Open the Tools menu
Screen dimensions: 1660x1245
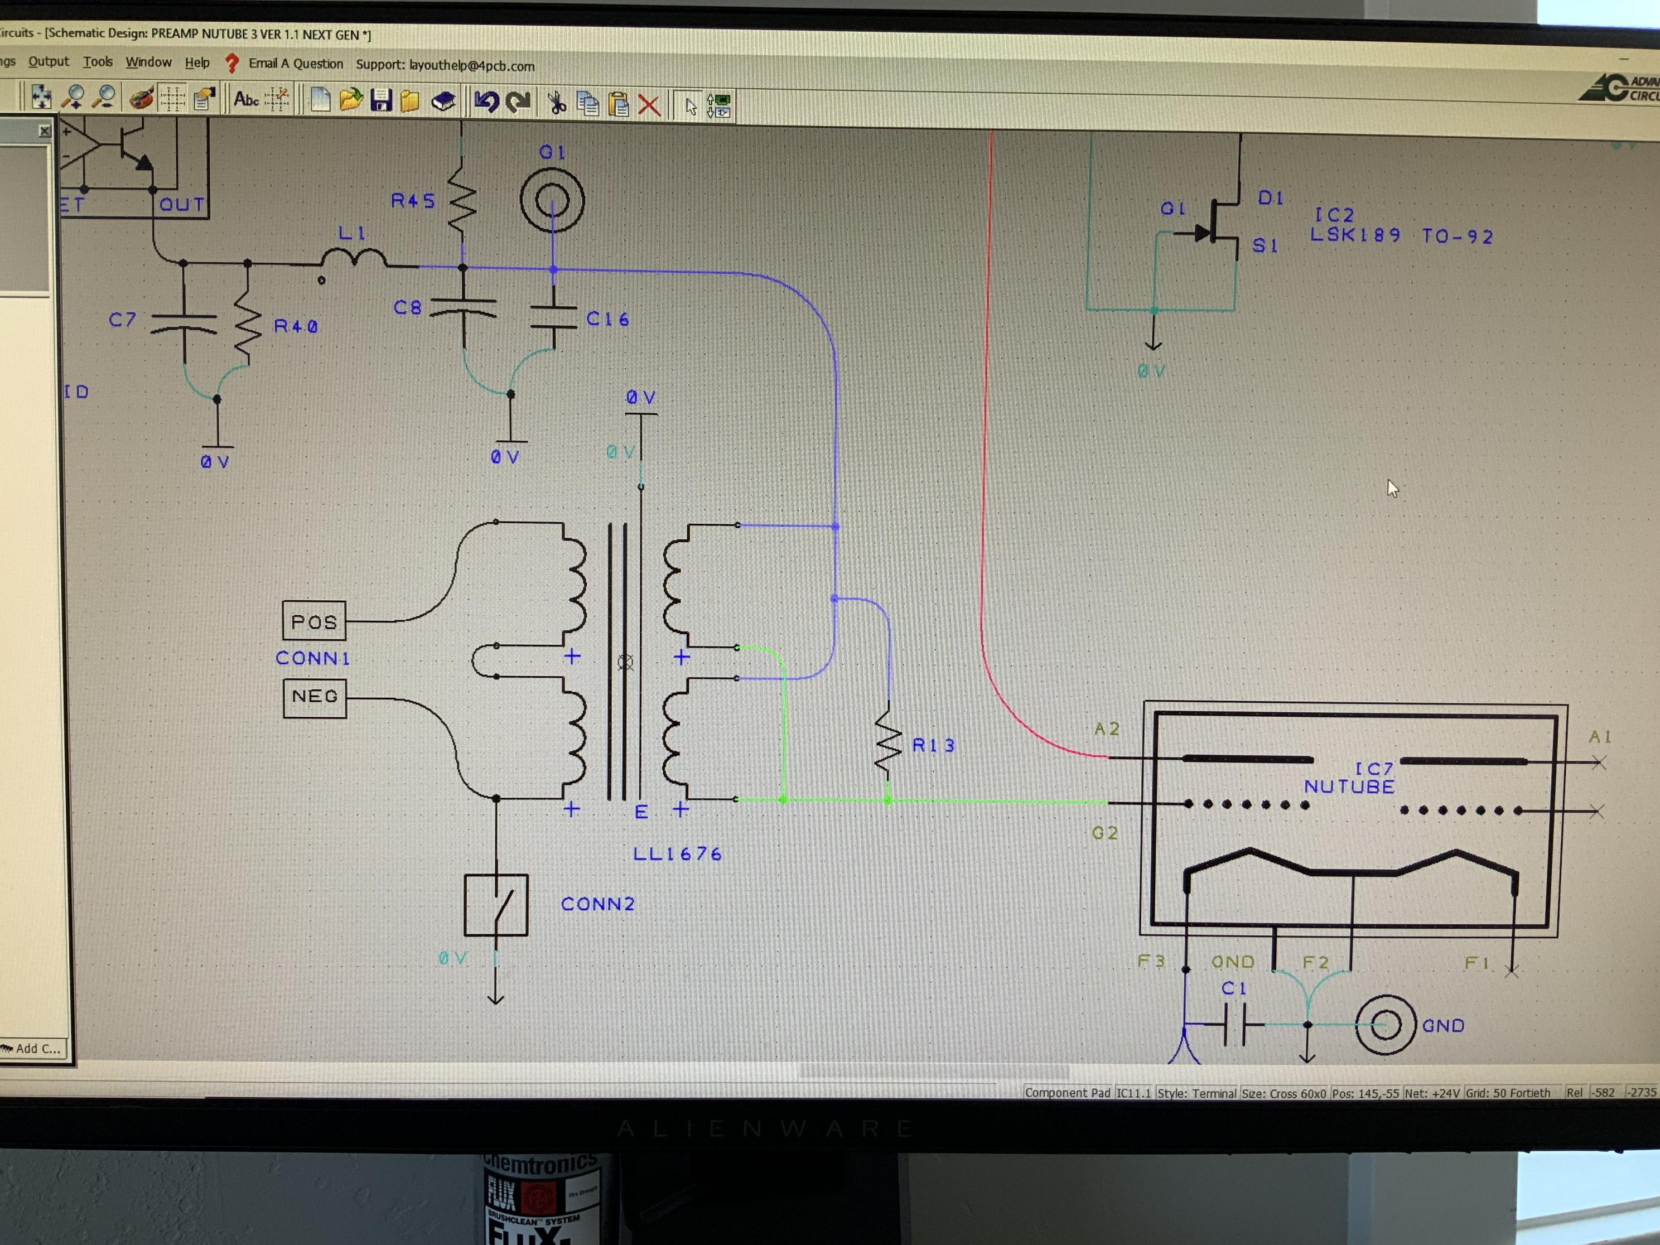[x=98, y=61]
